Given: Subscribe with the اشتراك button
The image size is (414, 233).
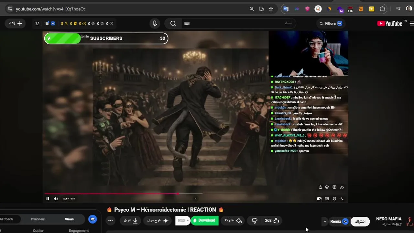Looking at the screenshot, I should pos(360,221).
